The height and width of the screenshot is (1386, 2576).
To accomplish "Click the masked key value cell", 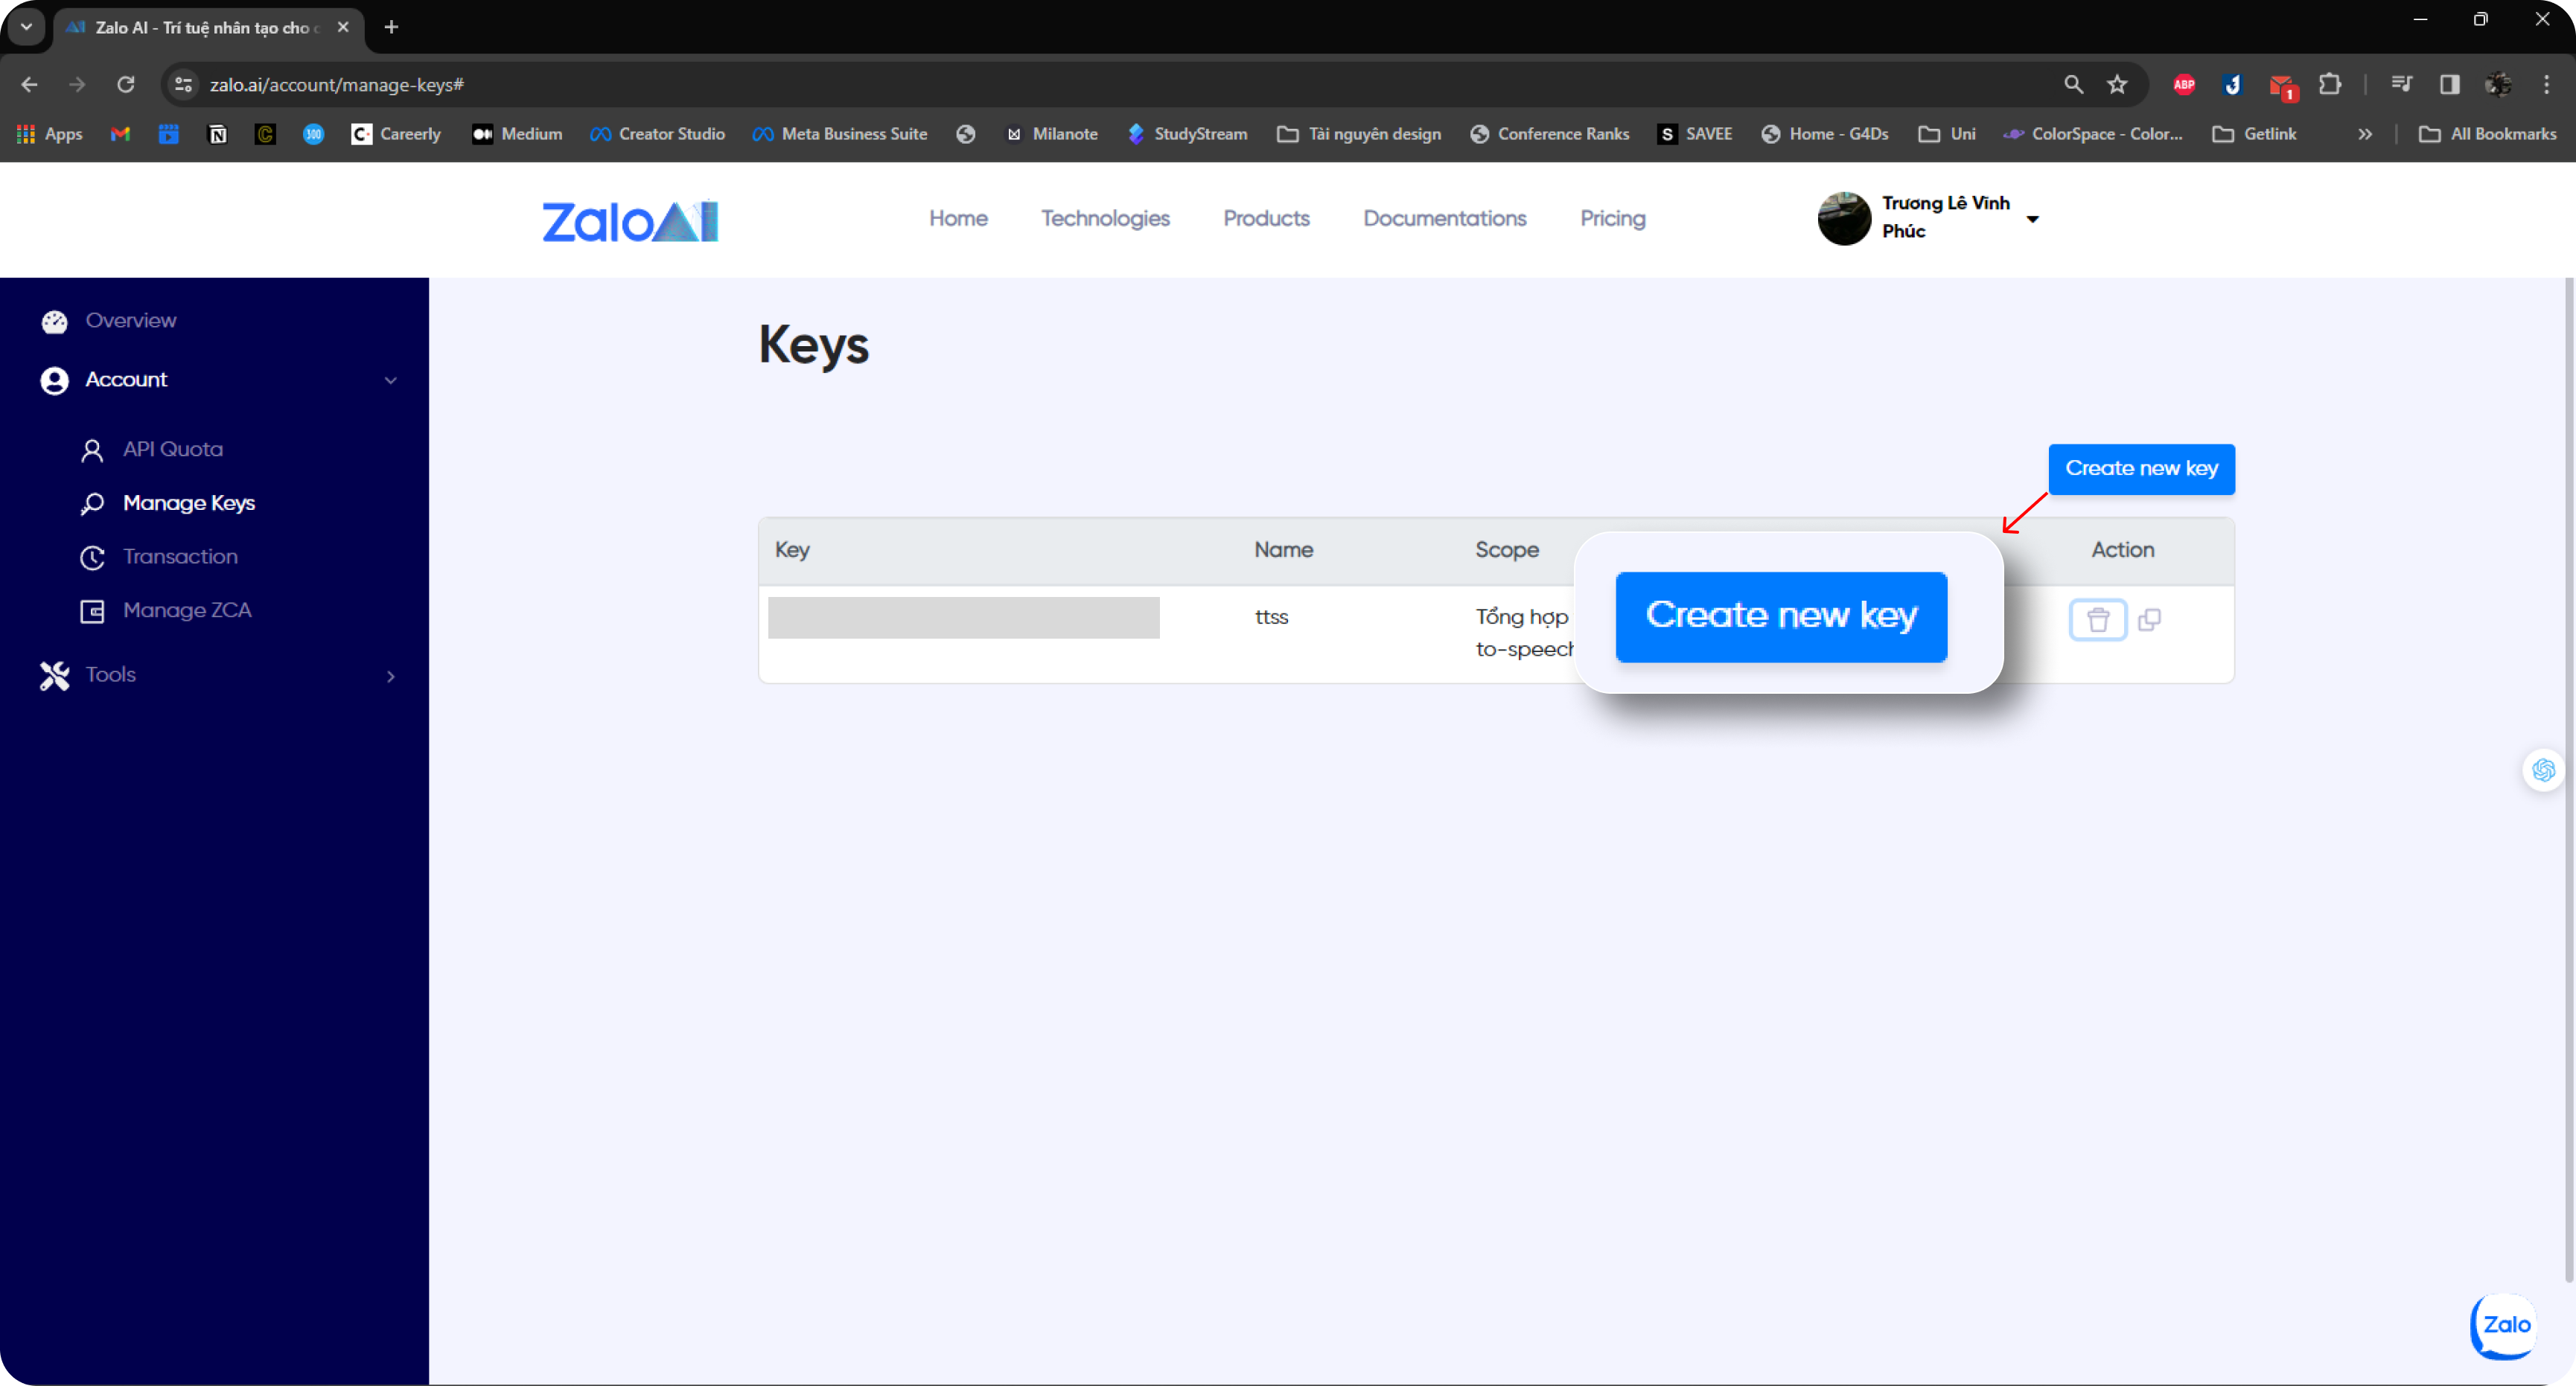I will click(x=963, y=618).
